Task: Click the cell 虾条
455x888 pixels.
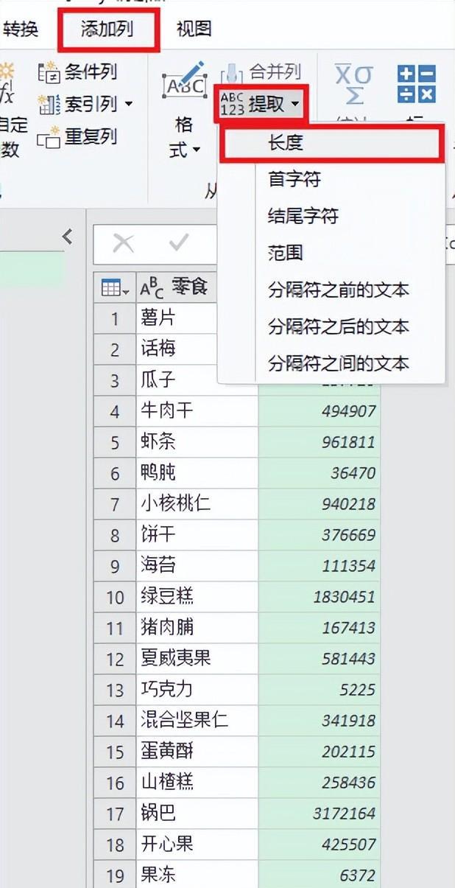Action: click(196, 442)
